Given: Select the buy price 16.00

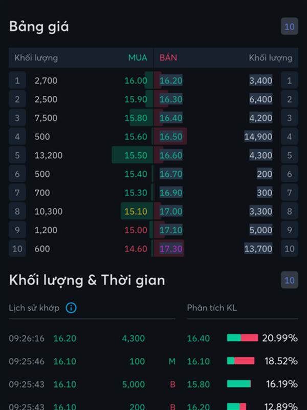Looking at the screenshot, I should (136, 80).
